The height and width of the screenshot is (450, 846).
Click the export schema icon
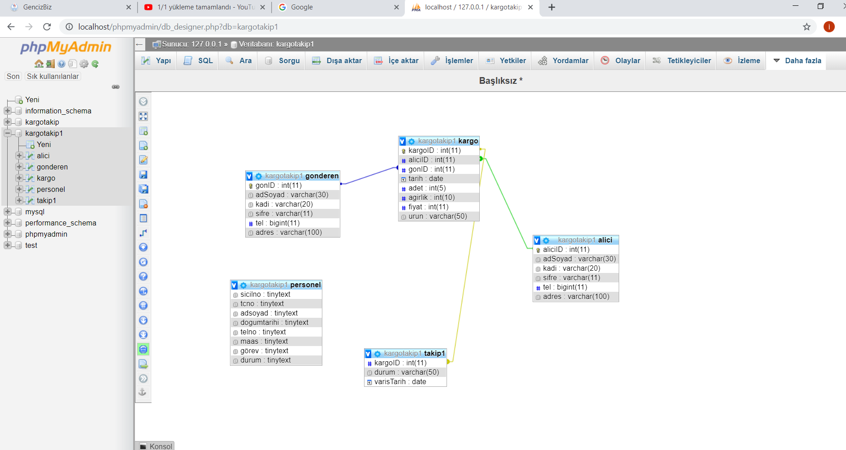(x=143, y=364)
